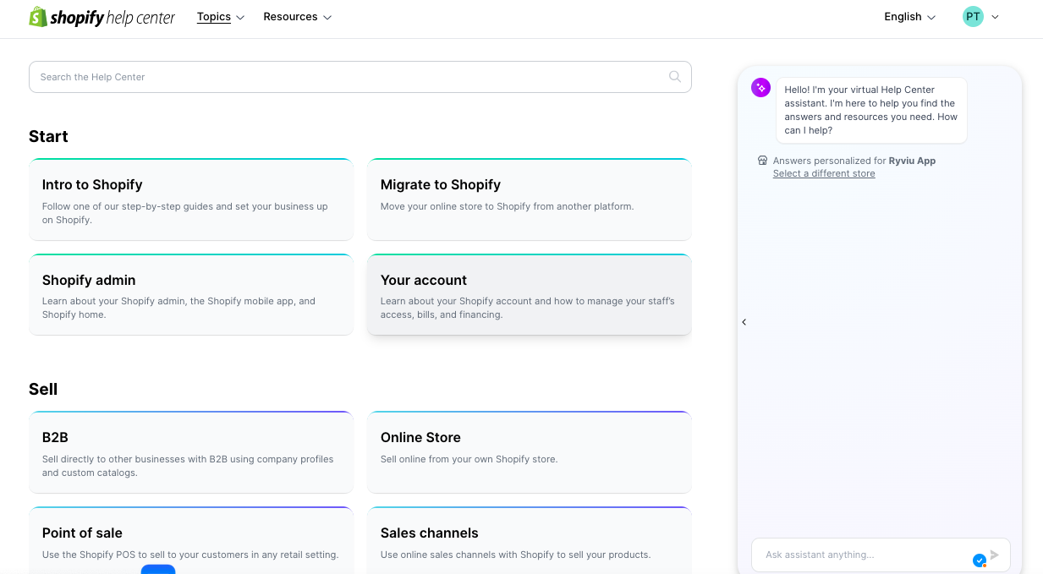Open the PT user avatar
1043x574 pixels.
(x=973, y=17)
